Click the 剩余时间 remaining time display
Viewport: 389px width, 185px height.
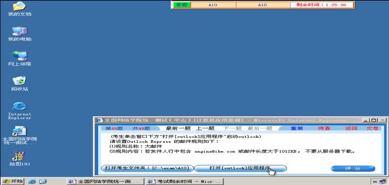[321, 5]
